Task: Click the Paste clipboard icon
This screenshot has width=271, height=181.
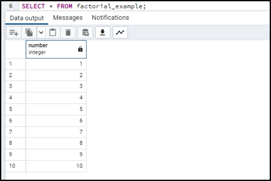Action: point(53,32)
